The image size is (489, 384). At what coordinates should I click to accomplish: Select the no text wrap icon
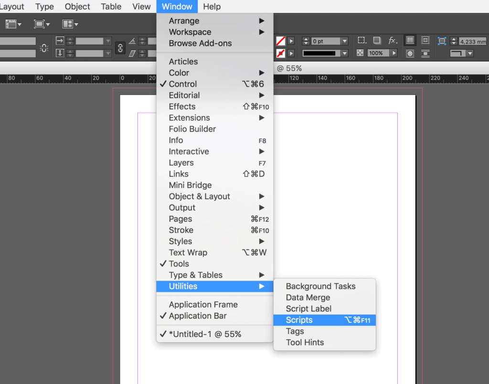coord(410,40)
